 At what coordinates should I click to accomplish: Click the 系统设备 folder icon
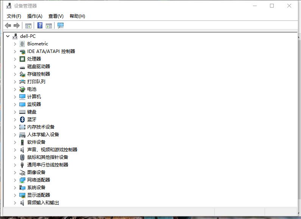coord(22,188)
